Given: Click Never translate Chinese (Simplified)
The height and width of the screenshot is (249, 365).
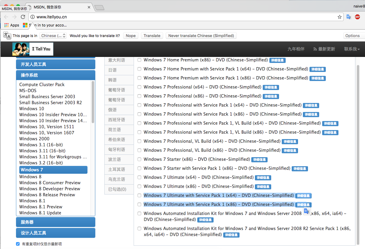Looking at the screenshot, I should pyautogui.click(x=201, y=36).
